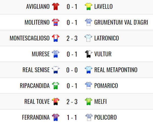Click the Real Tolve–Melfi 2 - 3 score
This screenshot has width=153, height=124.
tap(72, 102)
